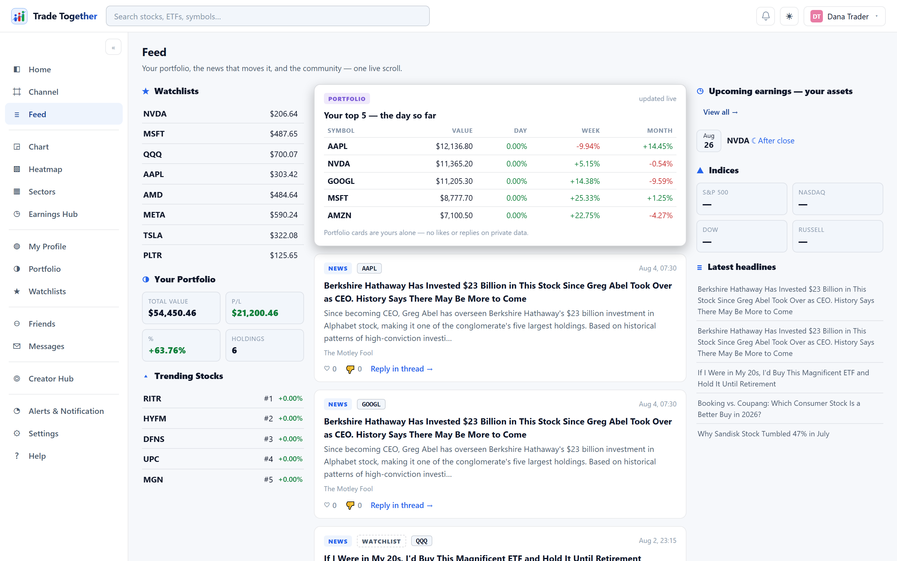Viewport: 897px width, 561px height.
Task: Click the Portfolio half-circle sidebar icon
Action: (17, 269)
